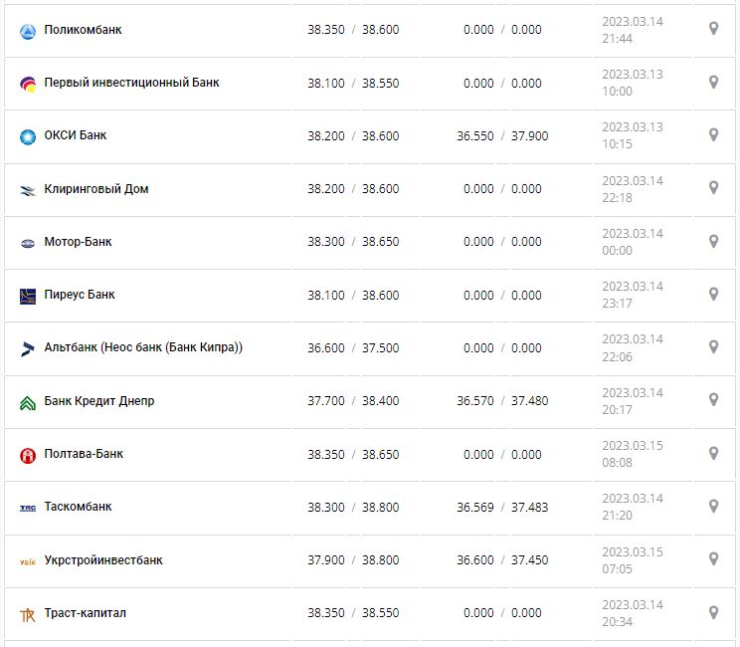The image size is (740, 647).
Task: Click Банк Кредит Днепр rate 37.700 / 38.400
Action: (x=353, y=401)
